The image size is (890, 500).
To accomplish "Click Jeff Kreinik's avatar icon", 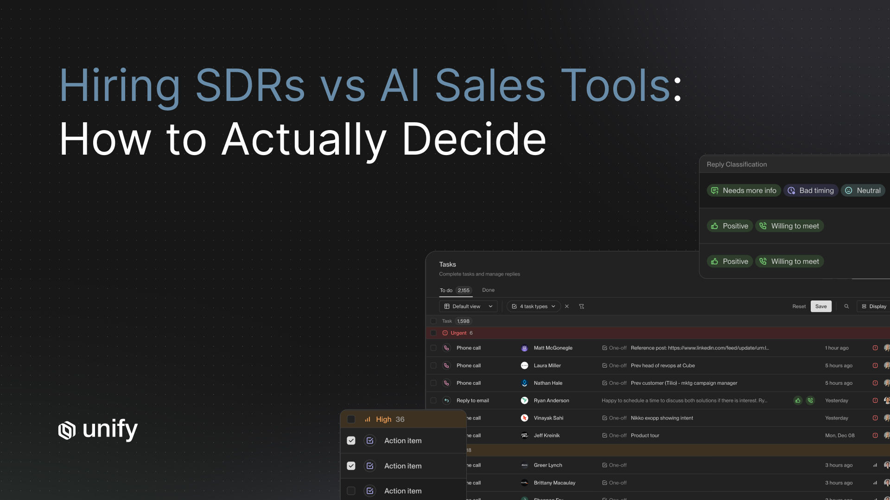I will [x=525, y=436].
